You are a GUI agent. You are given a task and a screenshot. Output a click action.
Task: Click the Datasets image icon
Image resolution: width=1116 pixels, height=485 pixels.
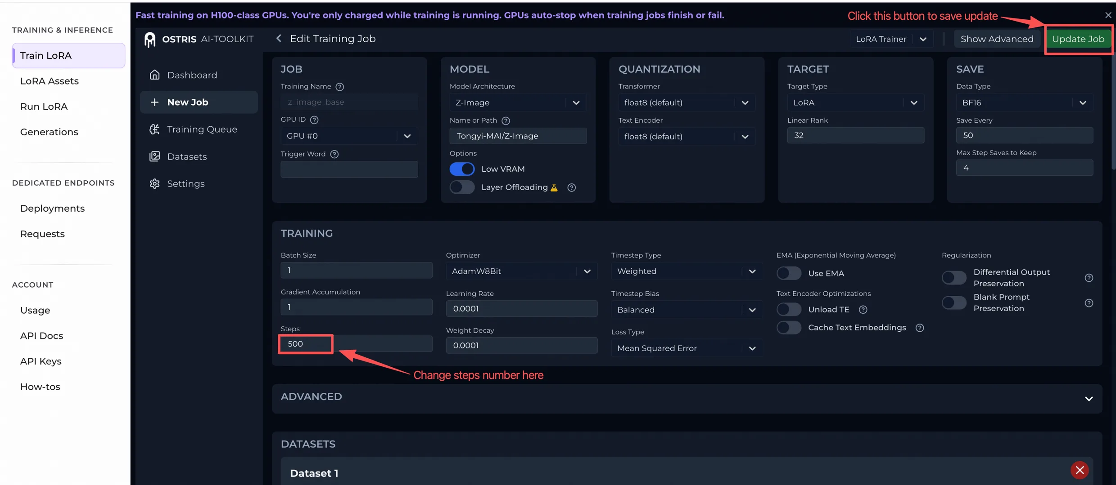154,156
